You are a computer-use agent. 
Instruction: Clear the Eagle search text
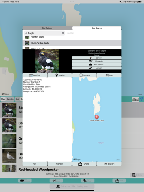(63, 33)
